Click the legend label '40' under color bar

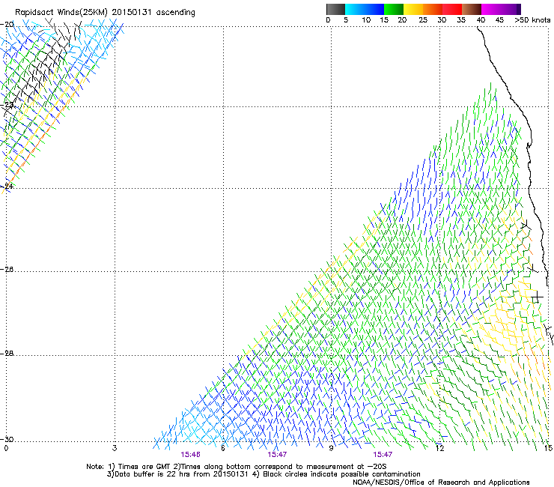[x=481, y=20]
